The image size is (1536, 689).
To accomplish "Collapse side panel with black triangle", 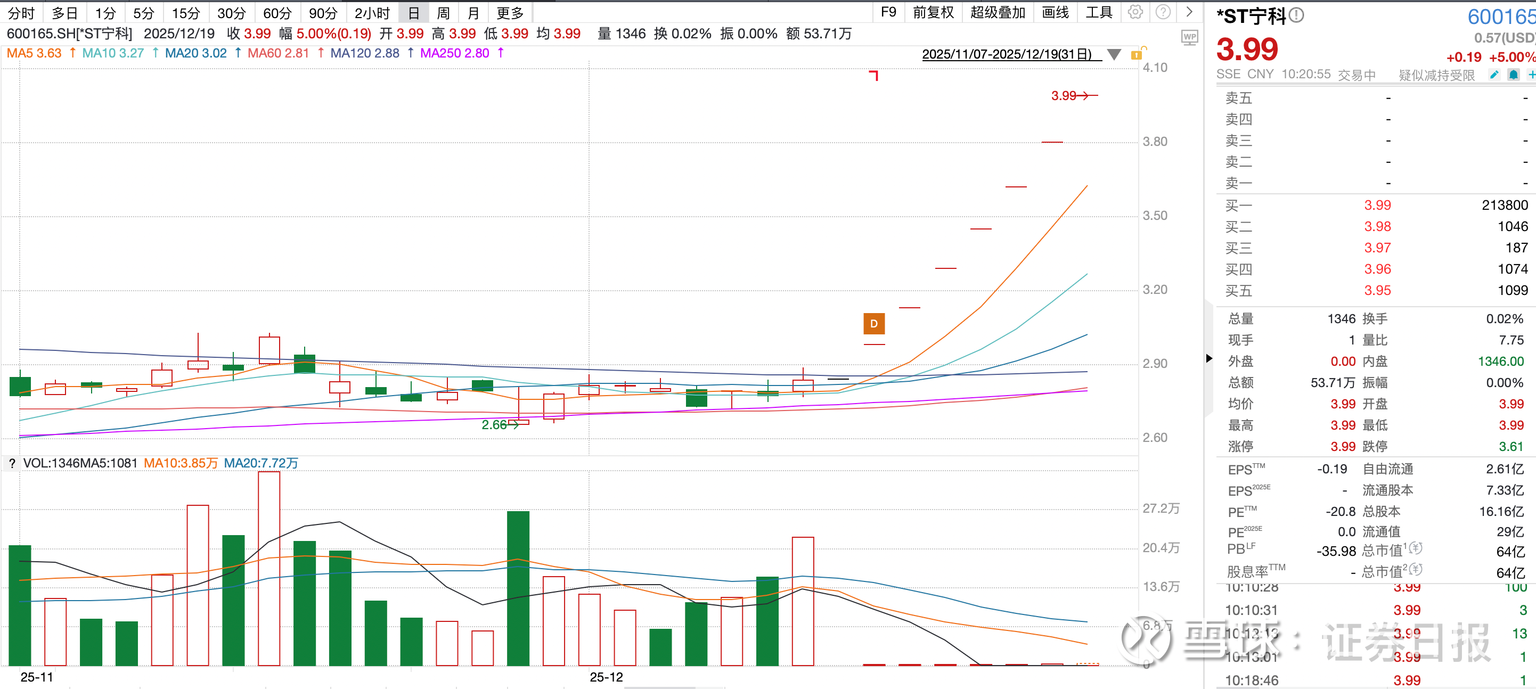I will 1208,358.
